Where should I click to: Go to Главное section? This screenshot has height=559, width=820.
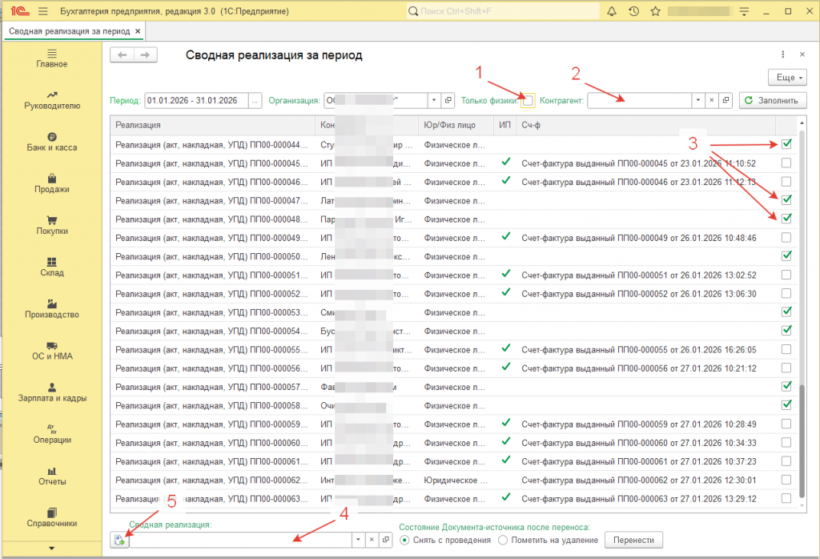coord(52,58)
